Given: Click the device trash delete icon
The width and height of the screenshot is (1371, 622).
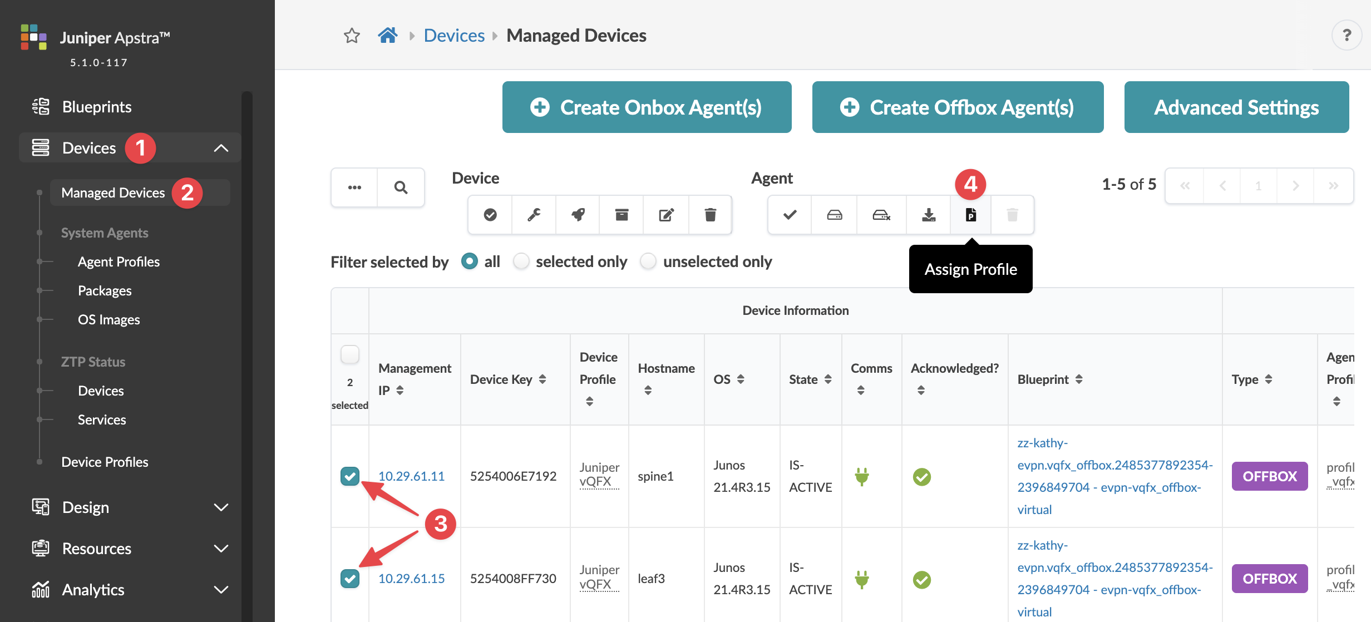Looking at the screenshot, I should [710, 215].
